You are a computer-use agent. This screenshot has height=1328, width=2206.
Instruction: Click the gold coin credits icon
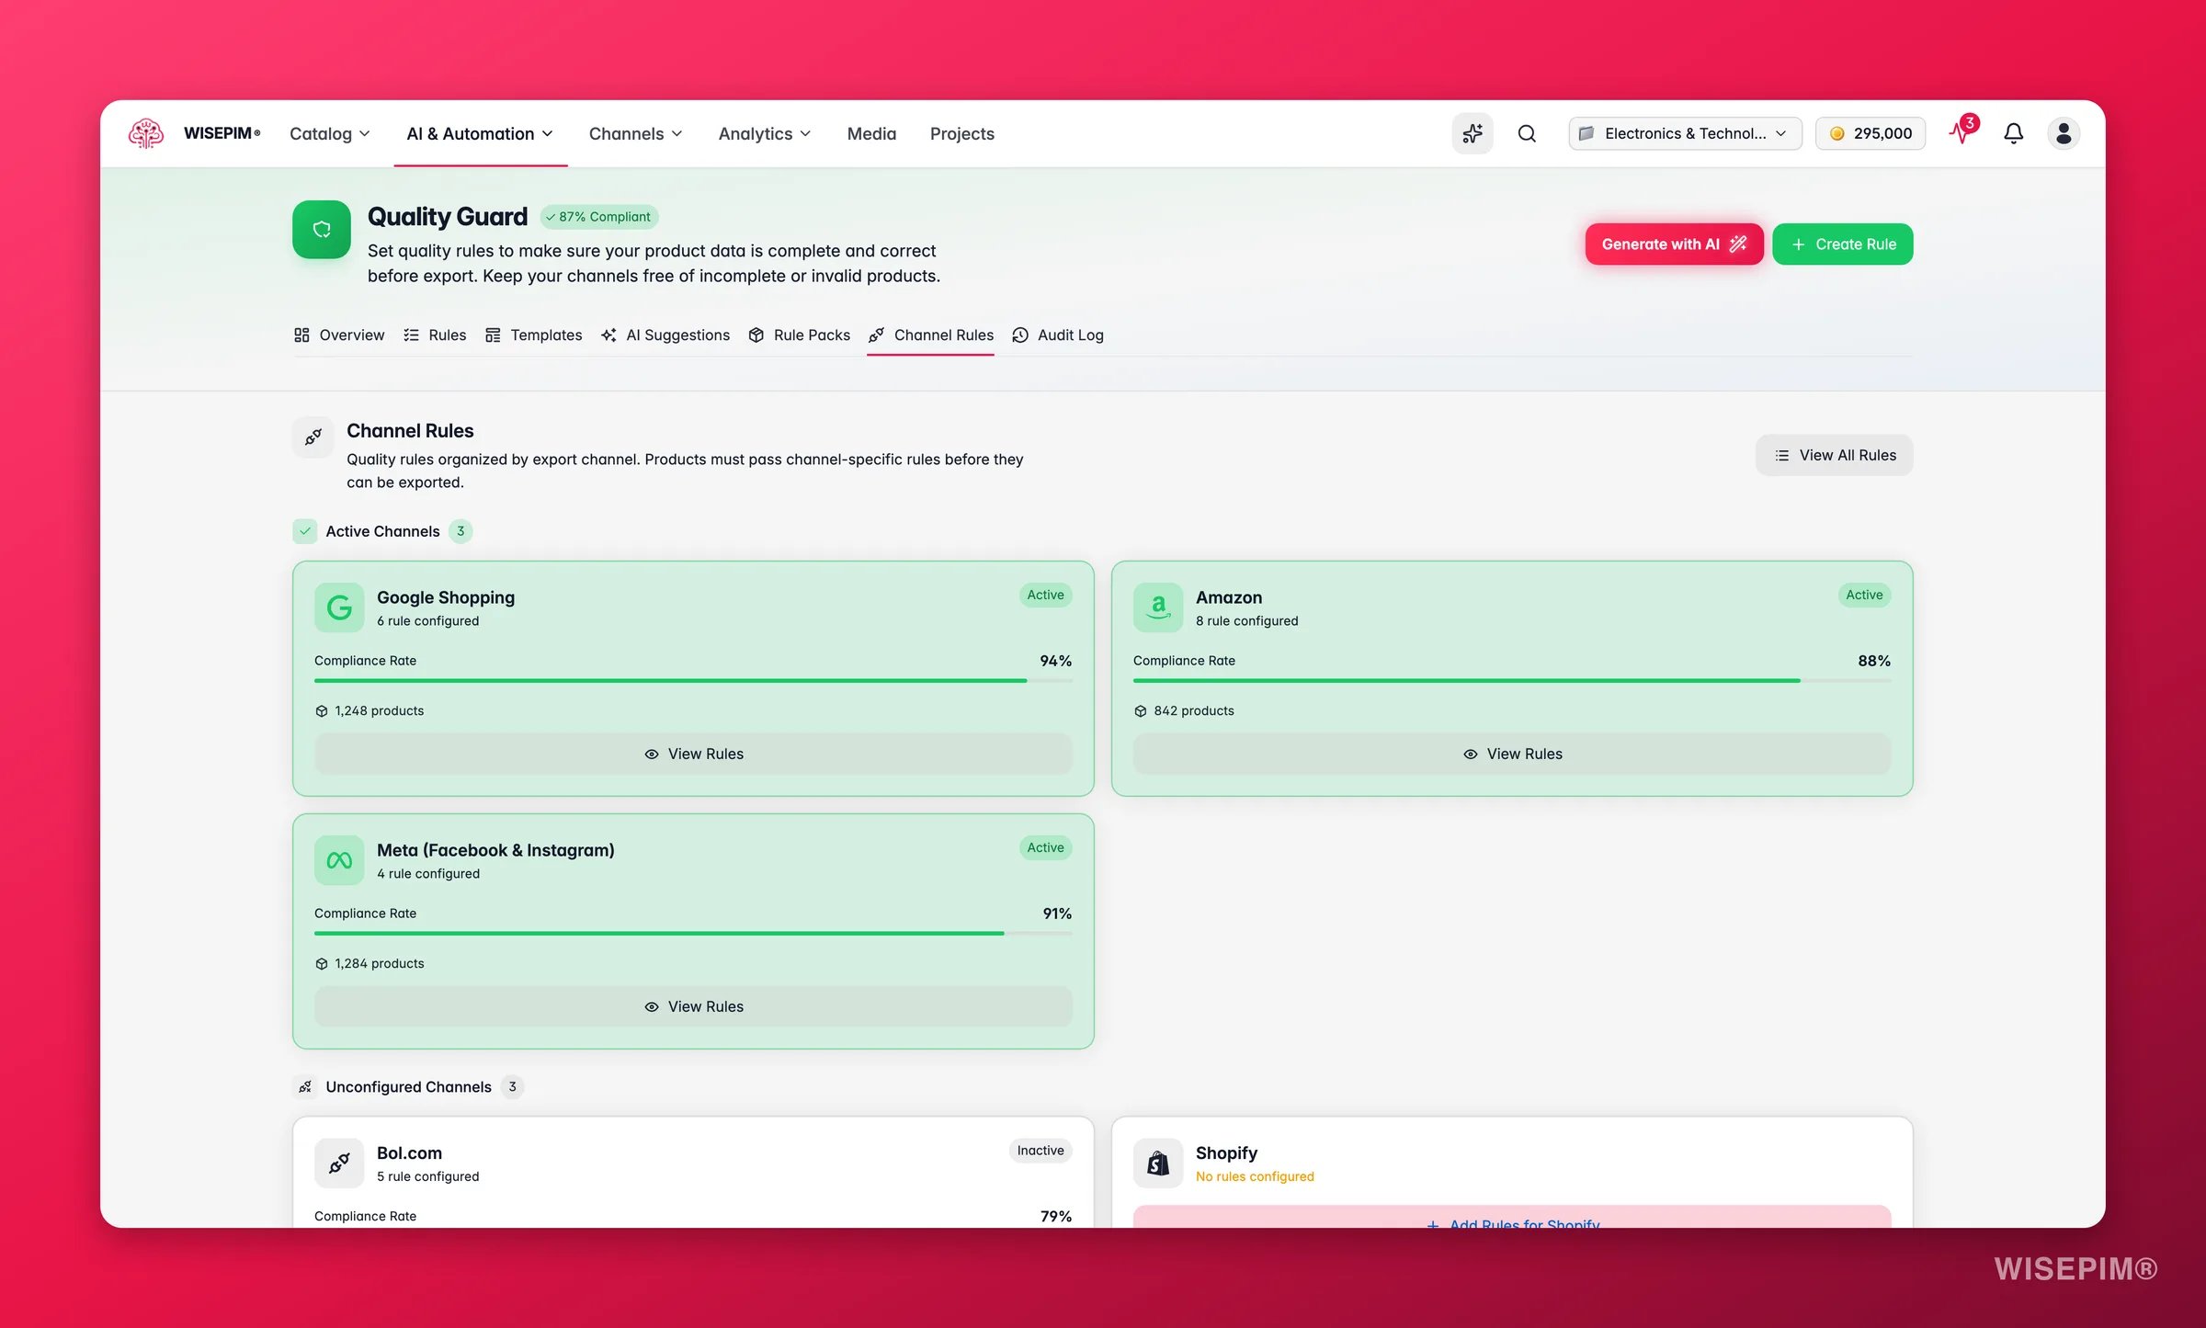pyautogui.click(x=1837, y=133)
